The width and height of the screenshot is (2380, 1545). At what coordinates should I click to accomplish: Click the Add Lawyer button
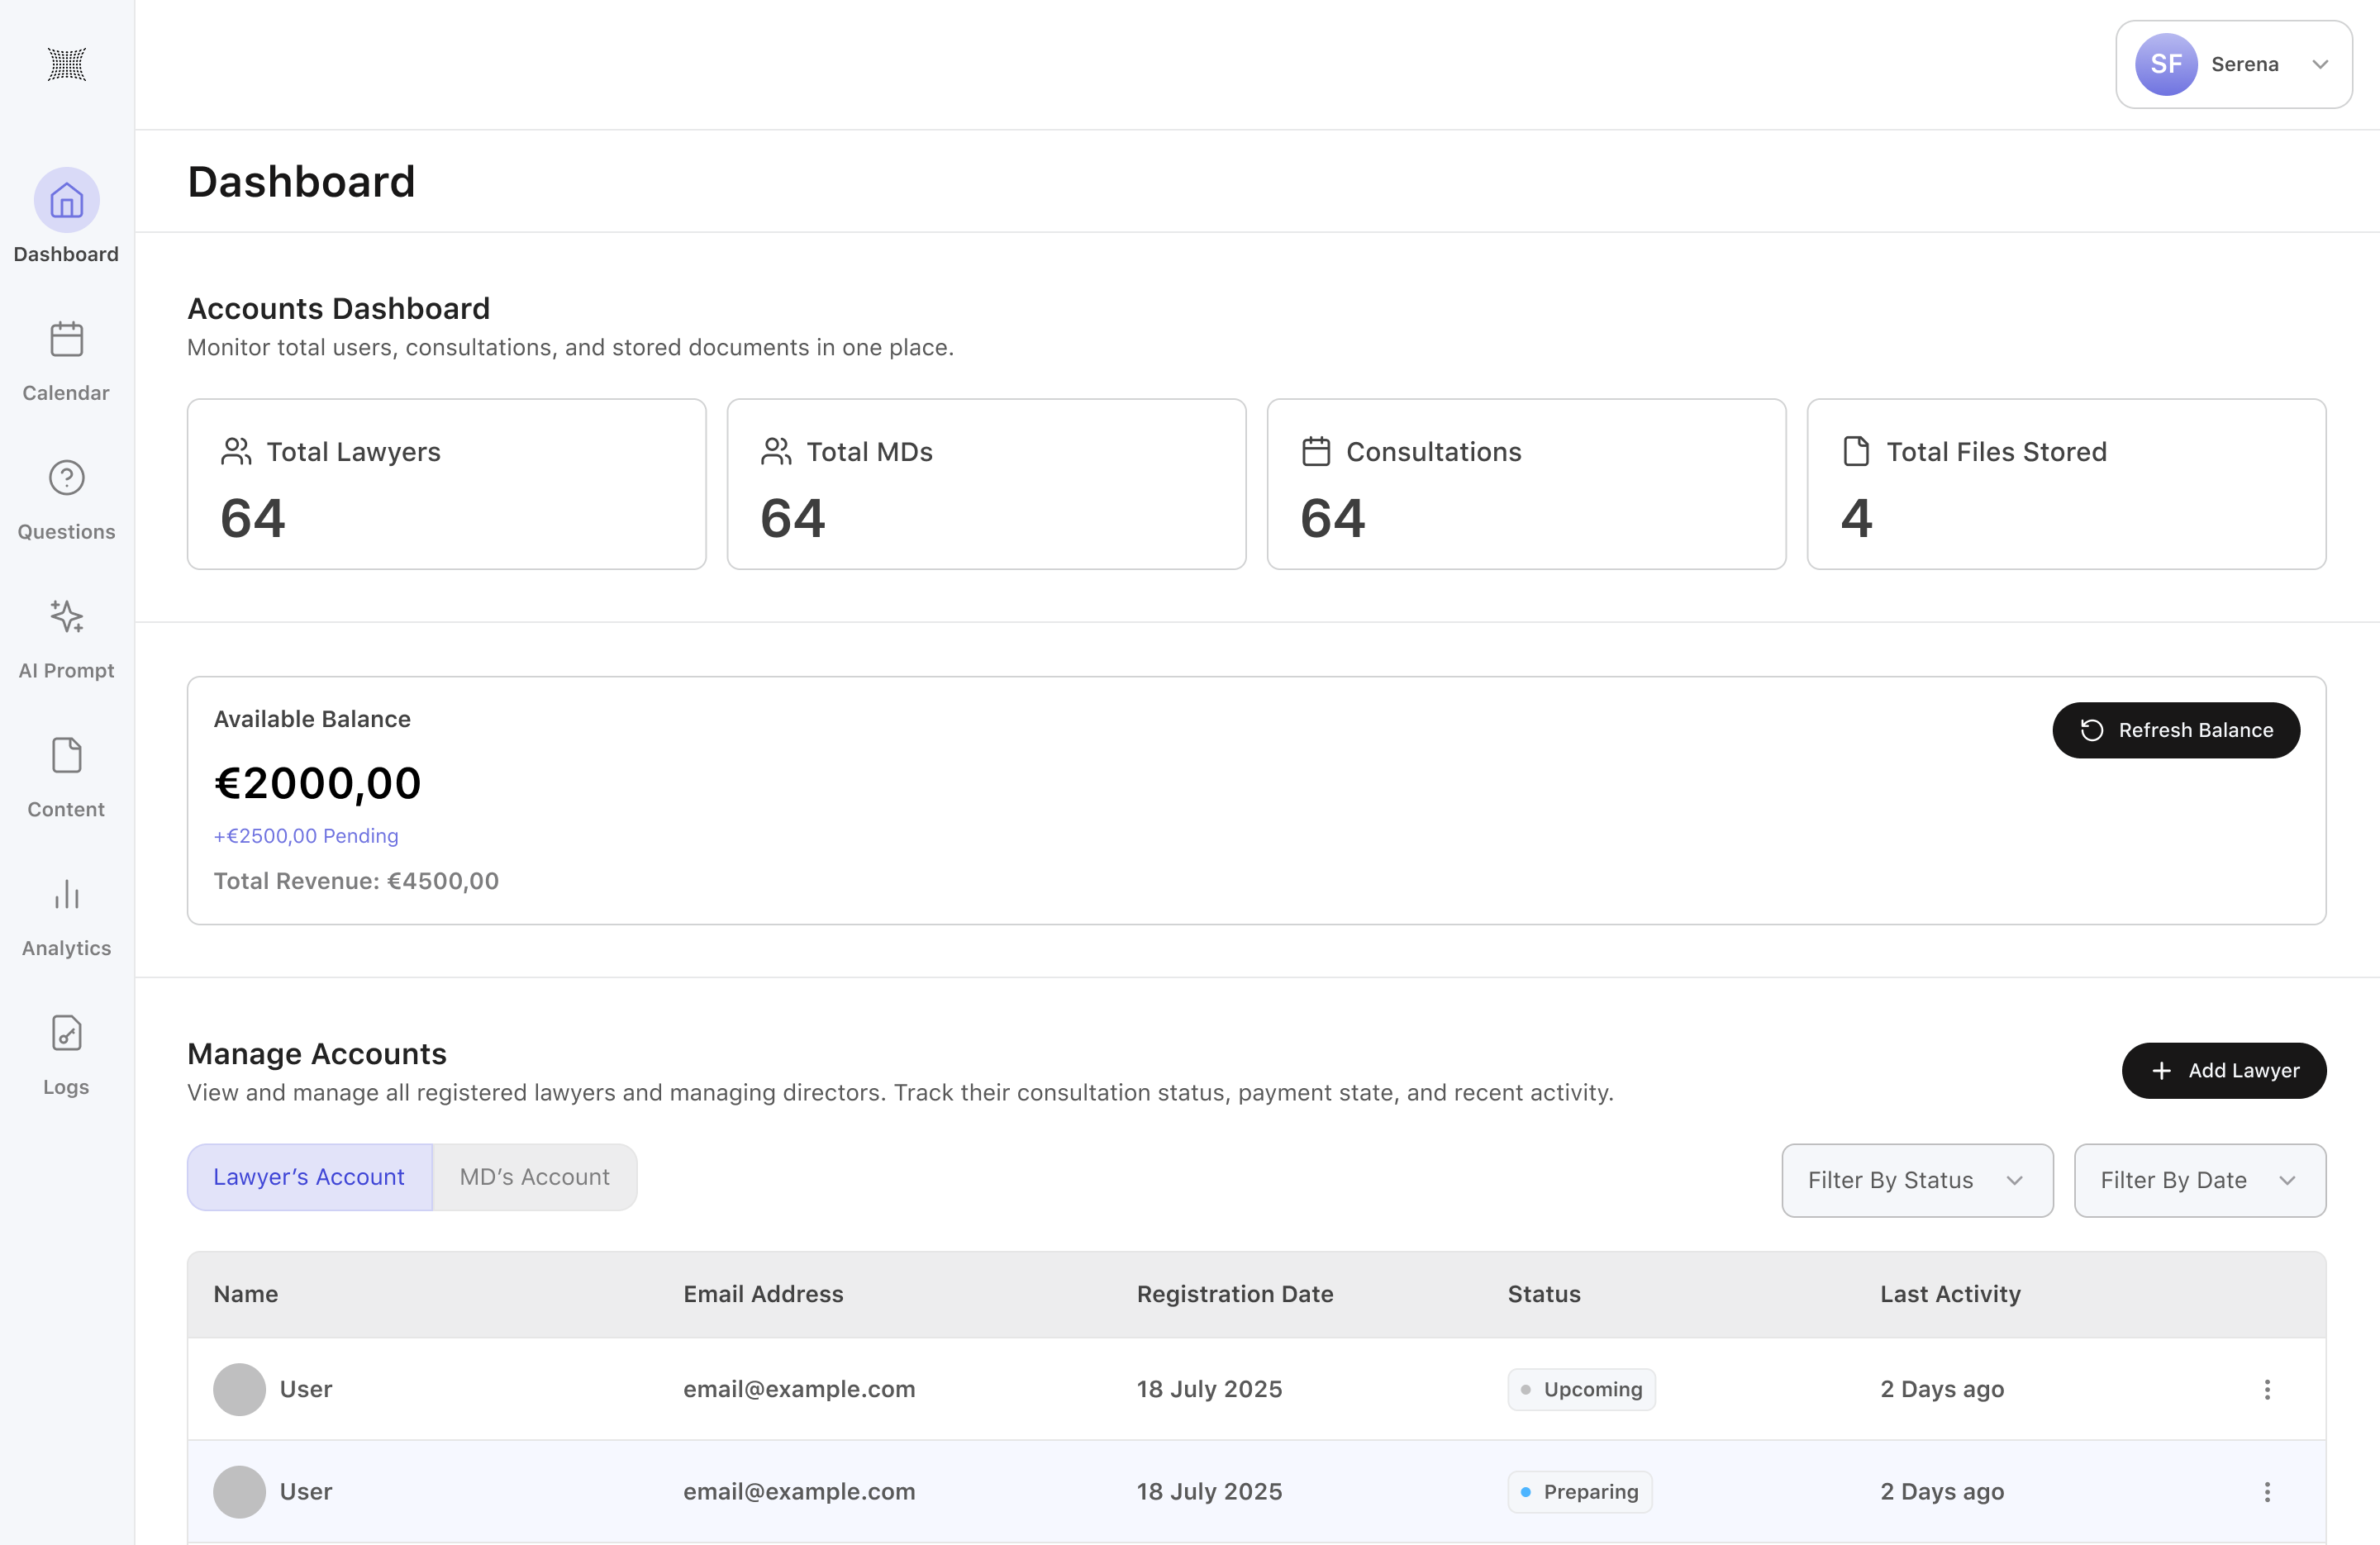(x=2223, y=1070)
